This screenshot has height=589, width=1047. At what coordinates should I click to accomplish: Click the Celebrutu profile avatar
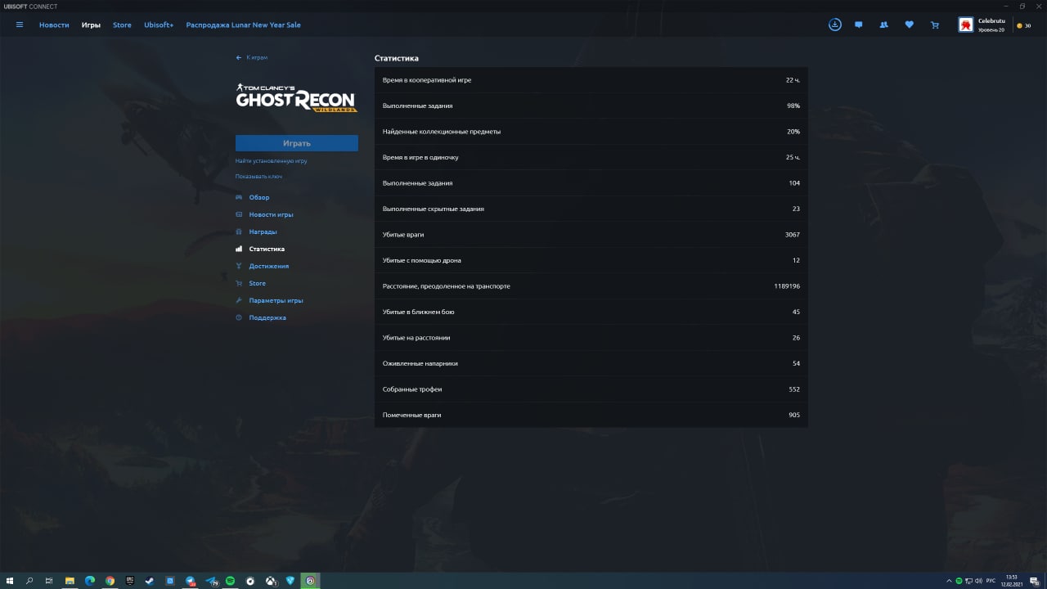[x=966, y=25]
